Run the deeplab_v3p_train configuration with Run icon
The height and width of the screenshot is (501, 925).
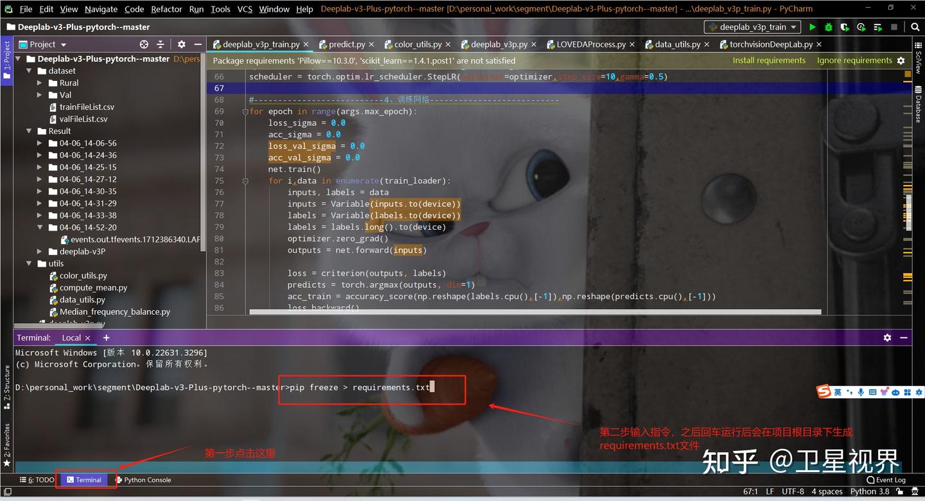(x=812, y=27)
